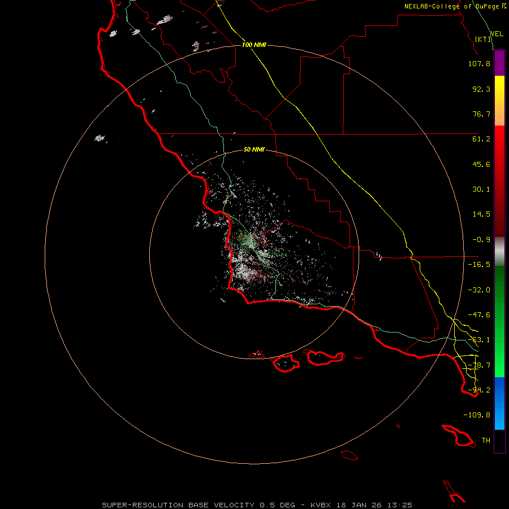Click the 50 NMI range ring label
Viewport: 509px width, 509px height.
[254, 149]
